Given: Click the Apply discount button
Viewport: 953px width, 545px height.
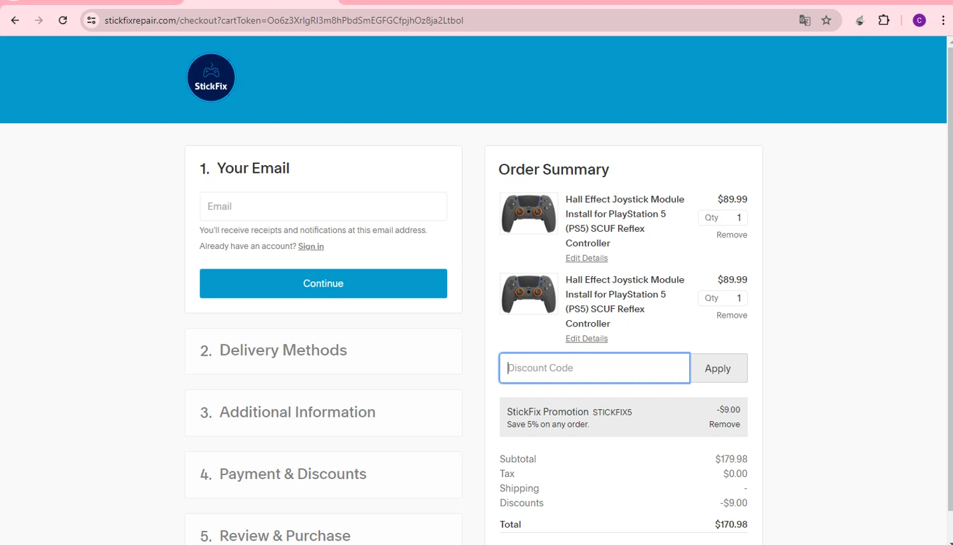Looking at the screenshot, I should point(719,368).
